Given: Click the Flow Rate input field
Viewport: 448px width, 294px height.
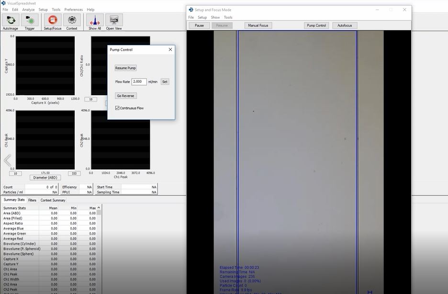Looking at the screenshot, I should 139,82.
